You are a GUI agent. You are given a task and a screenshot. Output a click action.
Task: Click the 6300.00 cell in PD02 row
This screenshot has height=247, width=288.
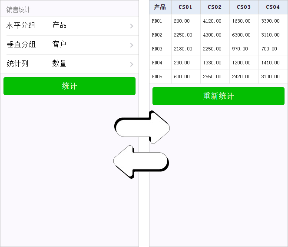point(241,35)
